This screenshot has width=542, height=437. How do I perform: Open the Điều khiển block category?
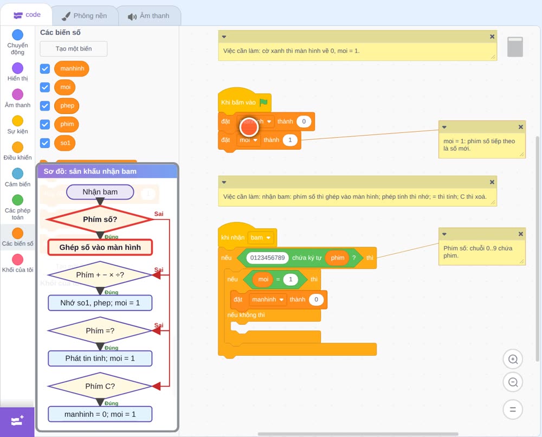pos(17,151)
